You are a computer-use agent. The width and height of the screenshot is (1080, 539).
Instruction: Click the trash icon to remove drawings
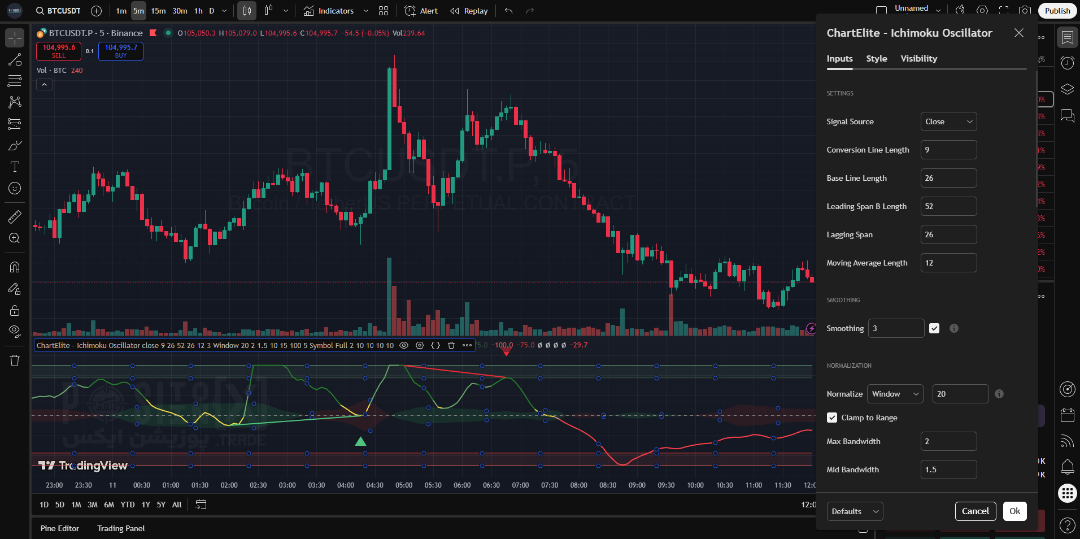click(x=15, y=360)
